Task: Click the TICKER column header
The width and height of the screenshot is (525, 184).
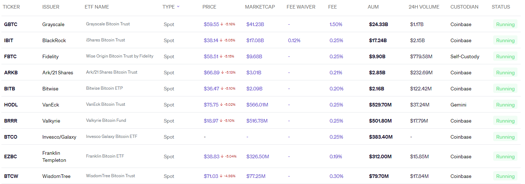Action: [x=11, y=7]
